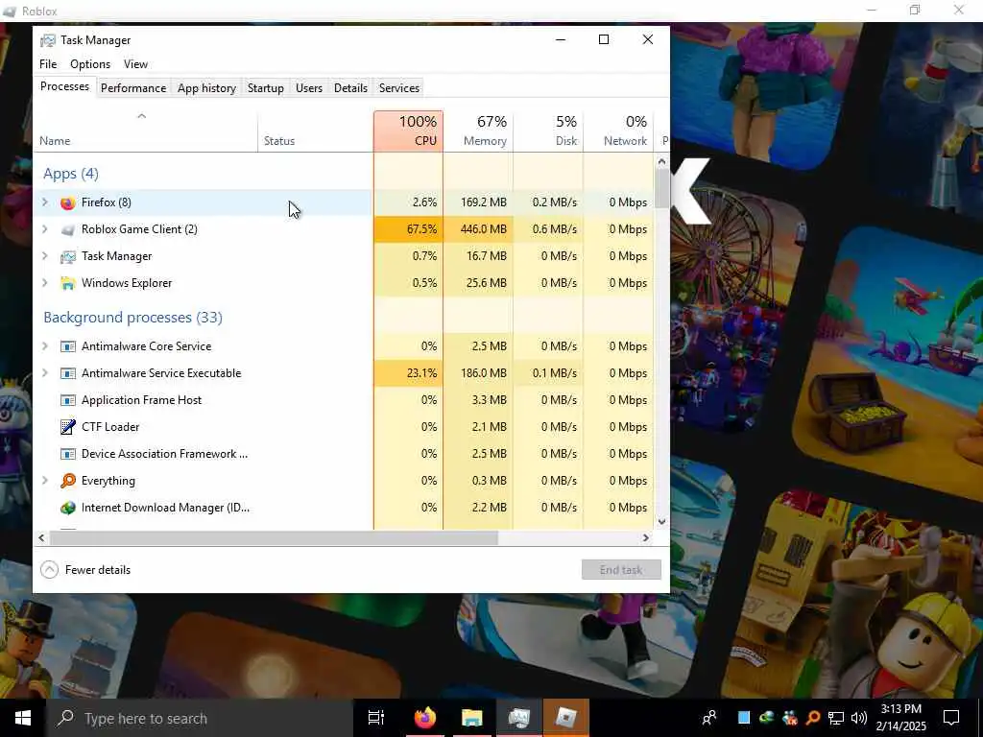Open the Options menu
The image size is (983, 737).
pos(90,64)
